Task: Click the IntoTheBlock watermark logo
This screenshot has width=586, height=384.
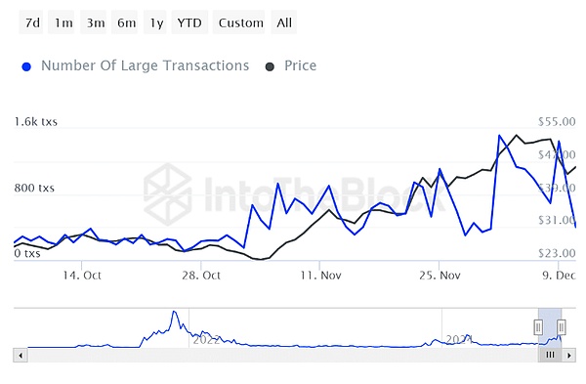Action: [167, 194]
